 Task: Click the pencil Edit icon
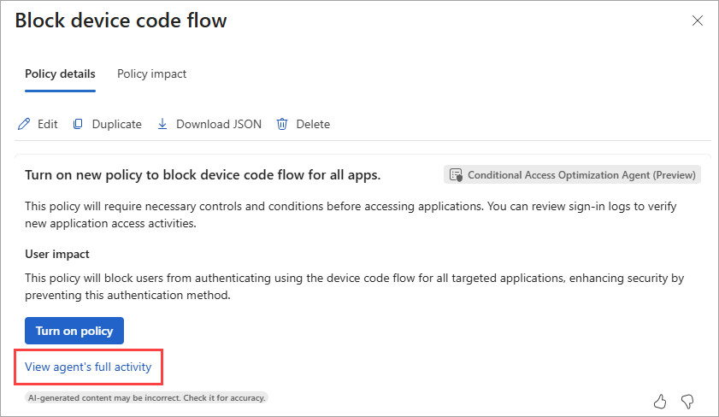(x=24, y=124)
